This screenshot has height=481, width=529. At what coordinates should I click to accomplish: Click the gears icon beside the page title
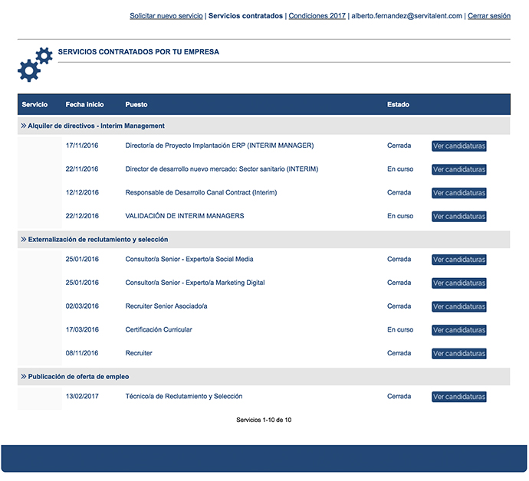point(34,64)
